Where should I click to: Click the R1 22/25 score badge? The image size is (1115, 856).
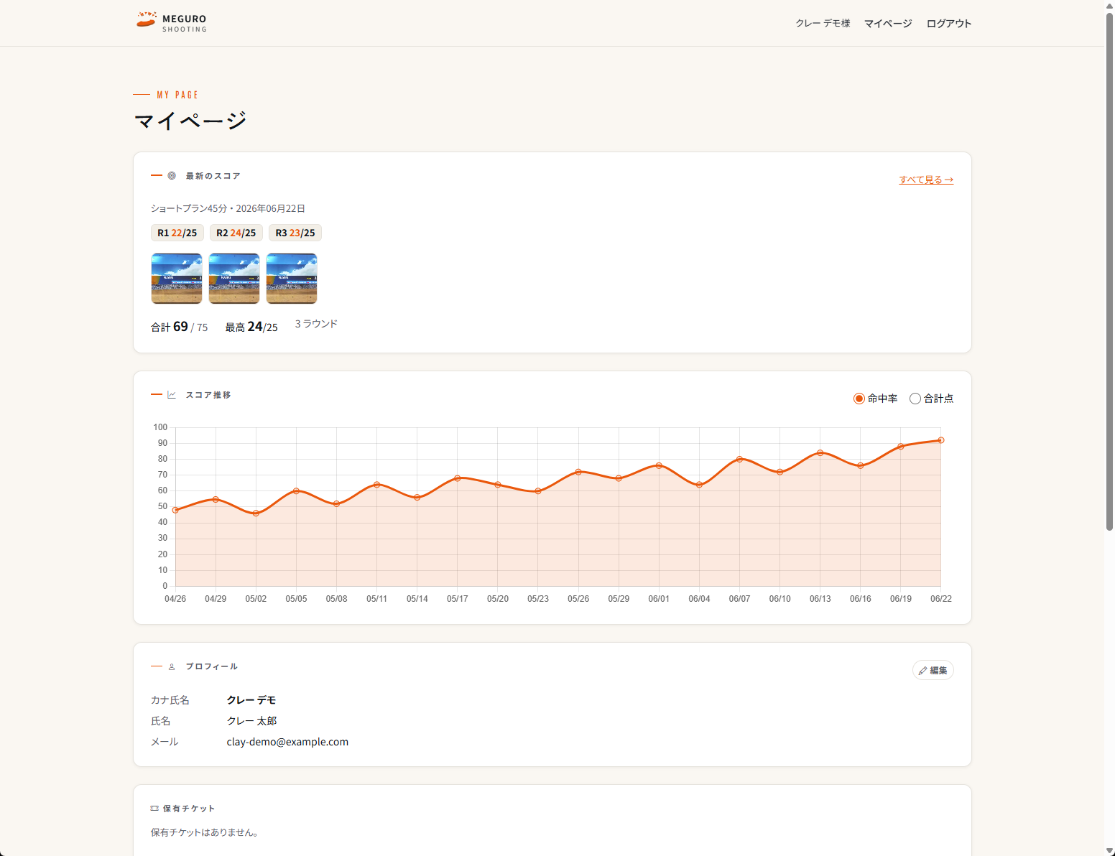point(177,233)
